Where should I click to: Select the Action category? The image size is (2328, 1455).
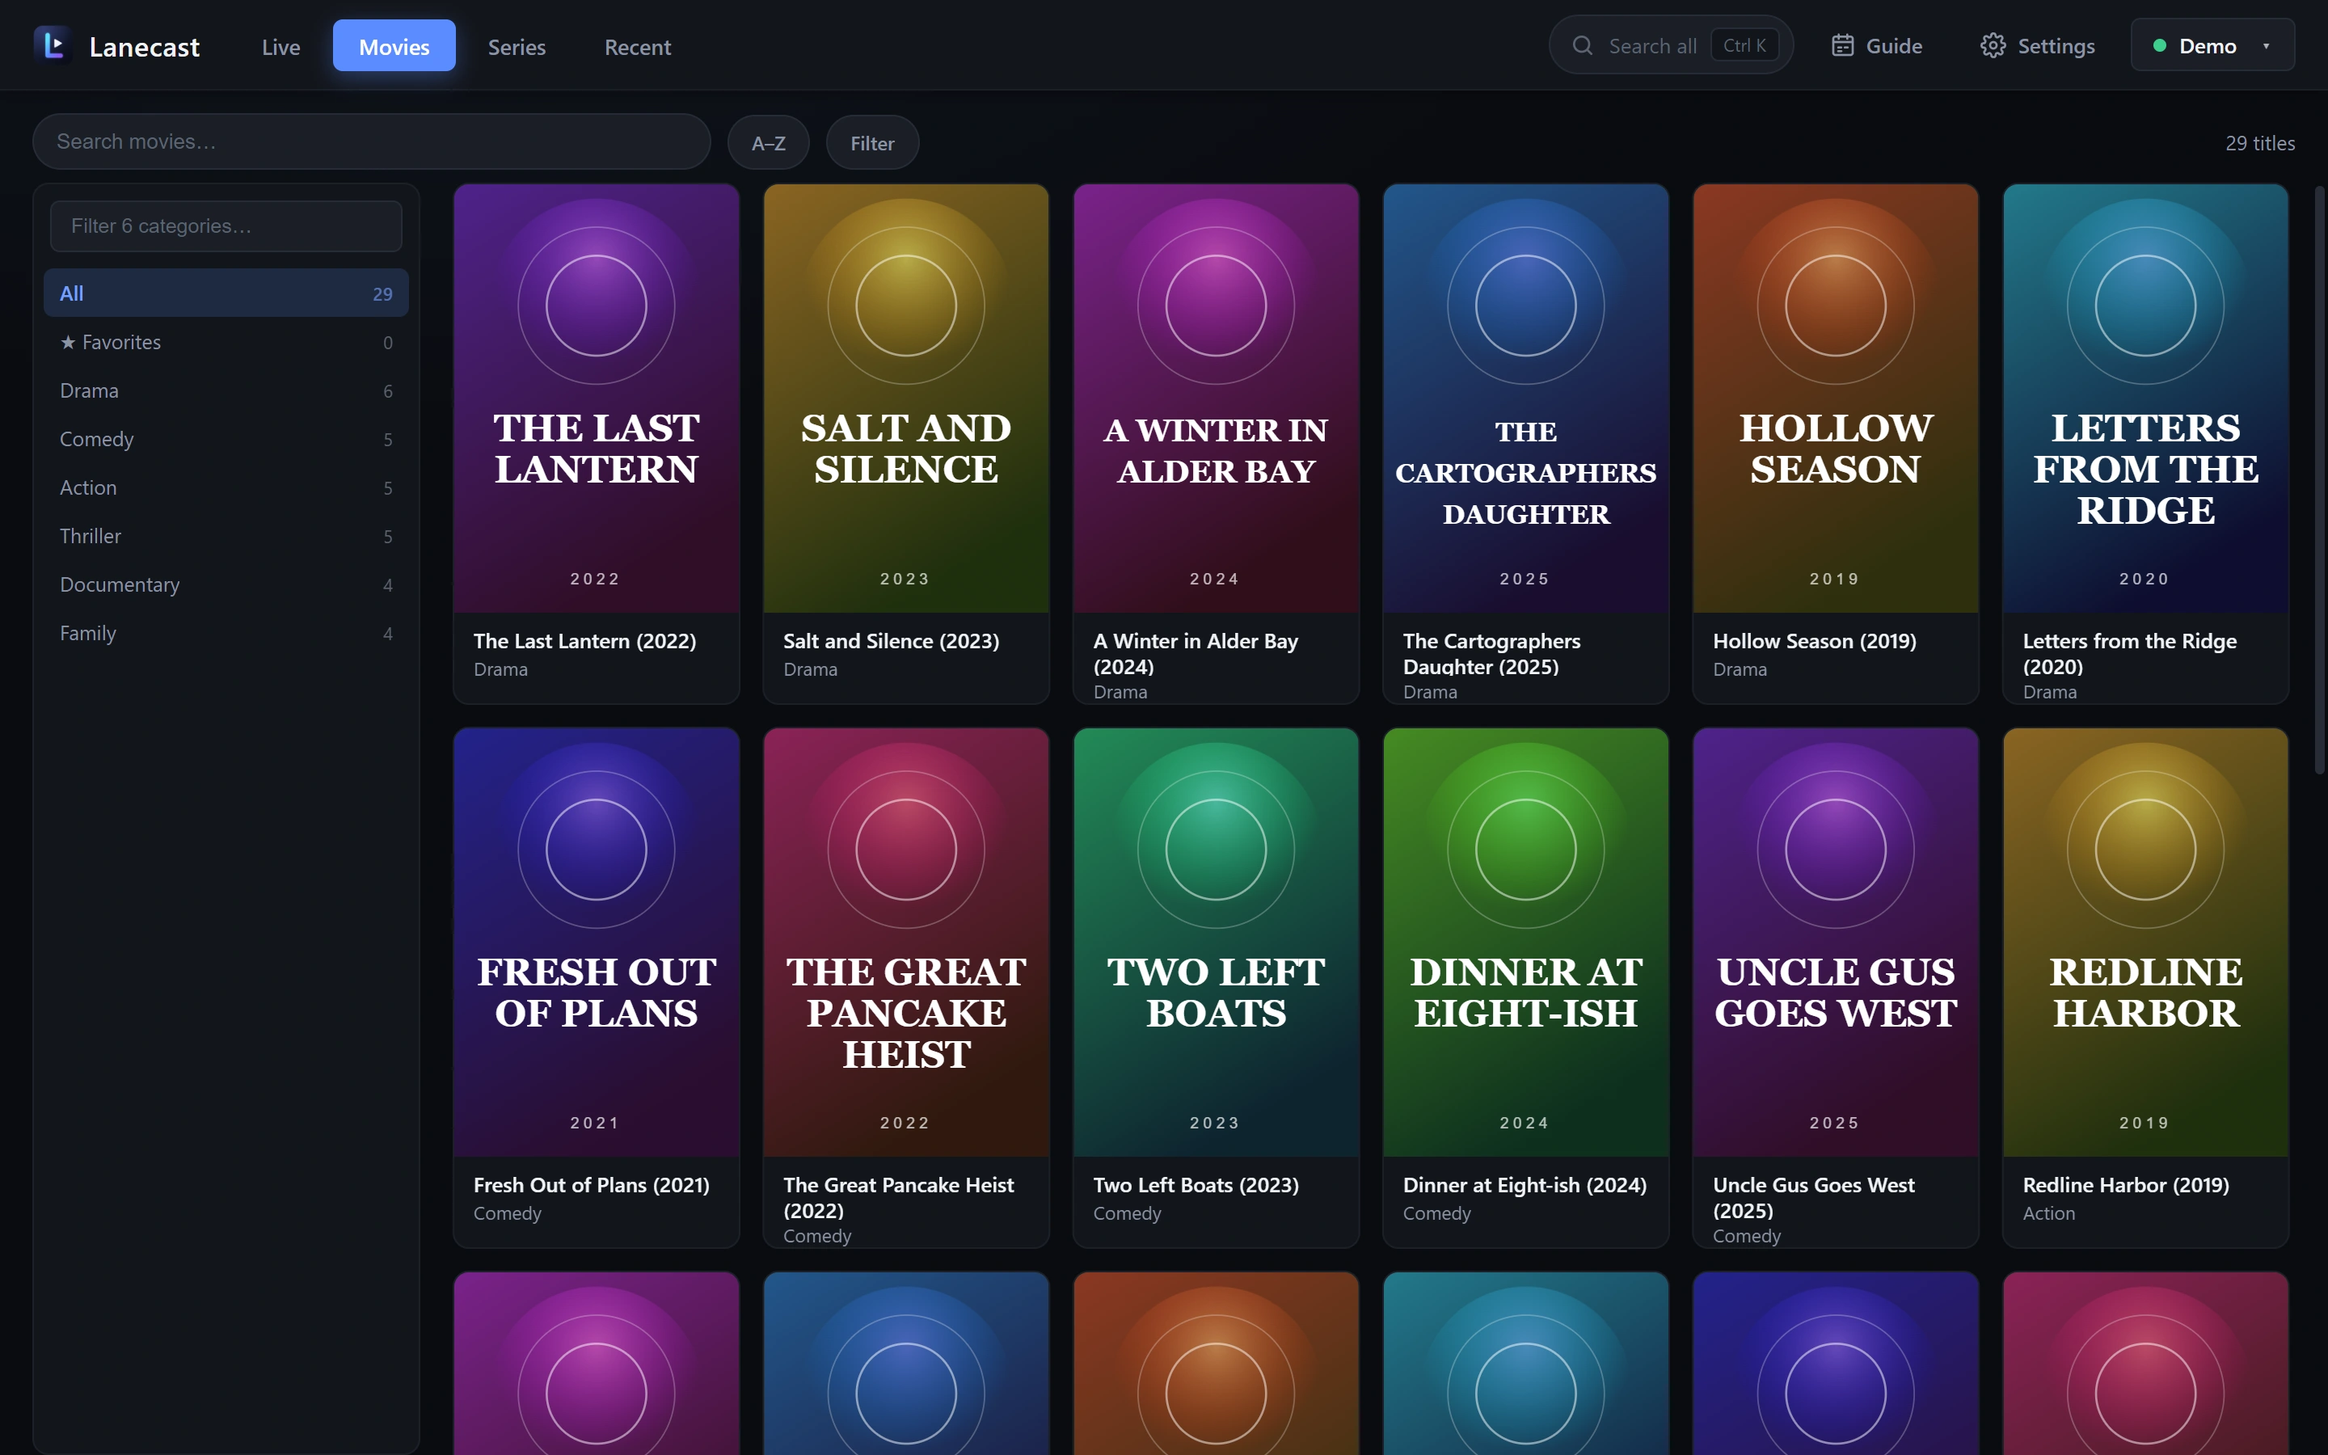(226, 488)
